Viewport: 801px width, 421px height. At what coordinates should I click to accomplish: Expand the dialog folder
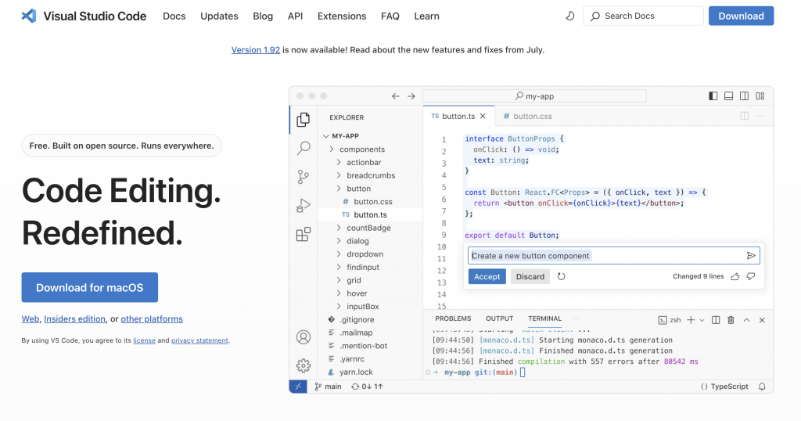tap(339, 241)
